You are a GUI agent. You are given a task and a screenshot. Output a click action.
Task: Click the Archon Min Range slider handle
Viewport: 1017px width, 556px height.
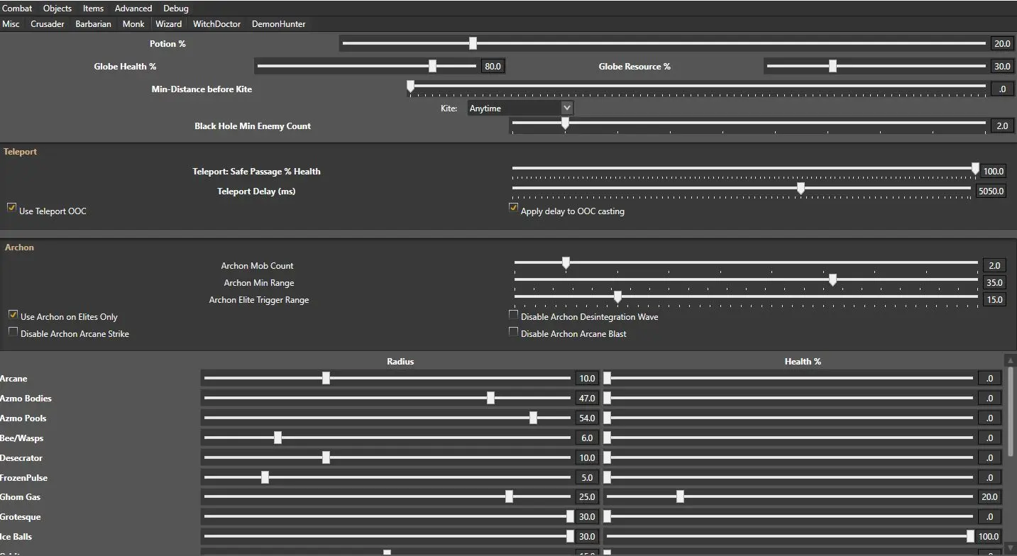pos(832,280)
